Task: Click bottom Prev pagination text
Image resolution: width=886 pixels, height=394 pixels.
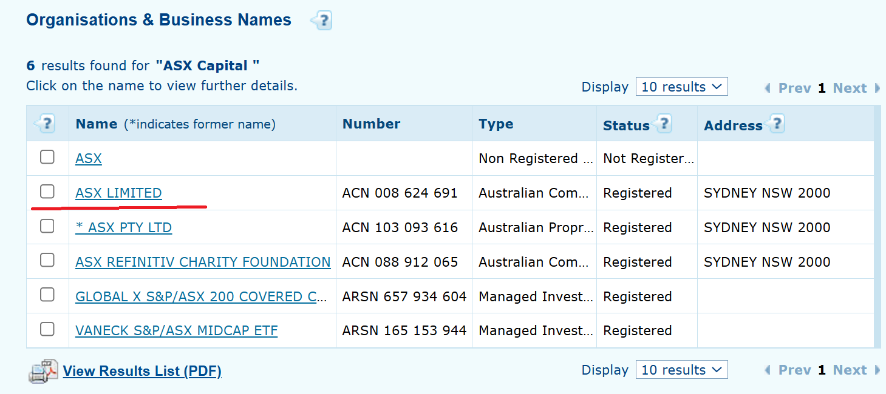Action: [794, 370]
